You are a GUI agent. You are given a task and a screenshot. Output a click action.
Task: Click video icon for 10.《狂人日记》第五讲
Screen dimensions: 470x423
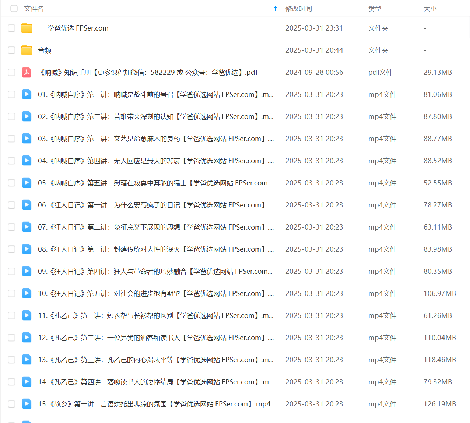27,293
